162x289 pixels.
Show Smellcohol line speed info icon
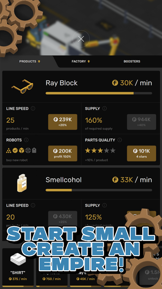pyautogui.click(x=33, y=205)
